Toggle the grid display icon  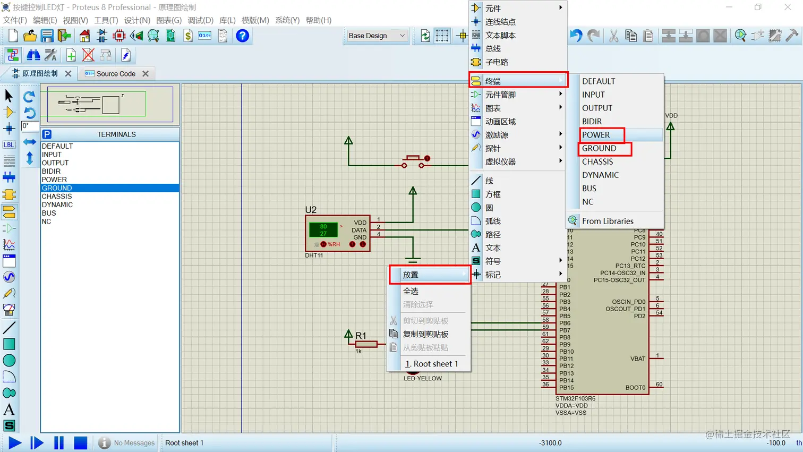pyautogui.click(x=442, y=36)
